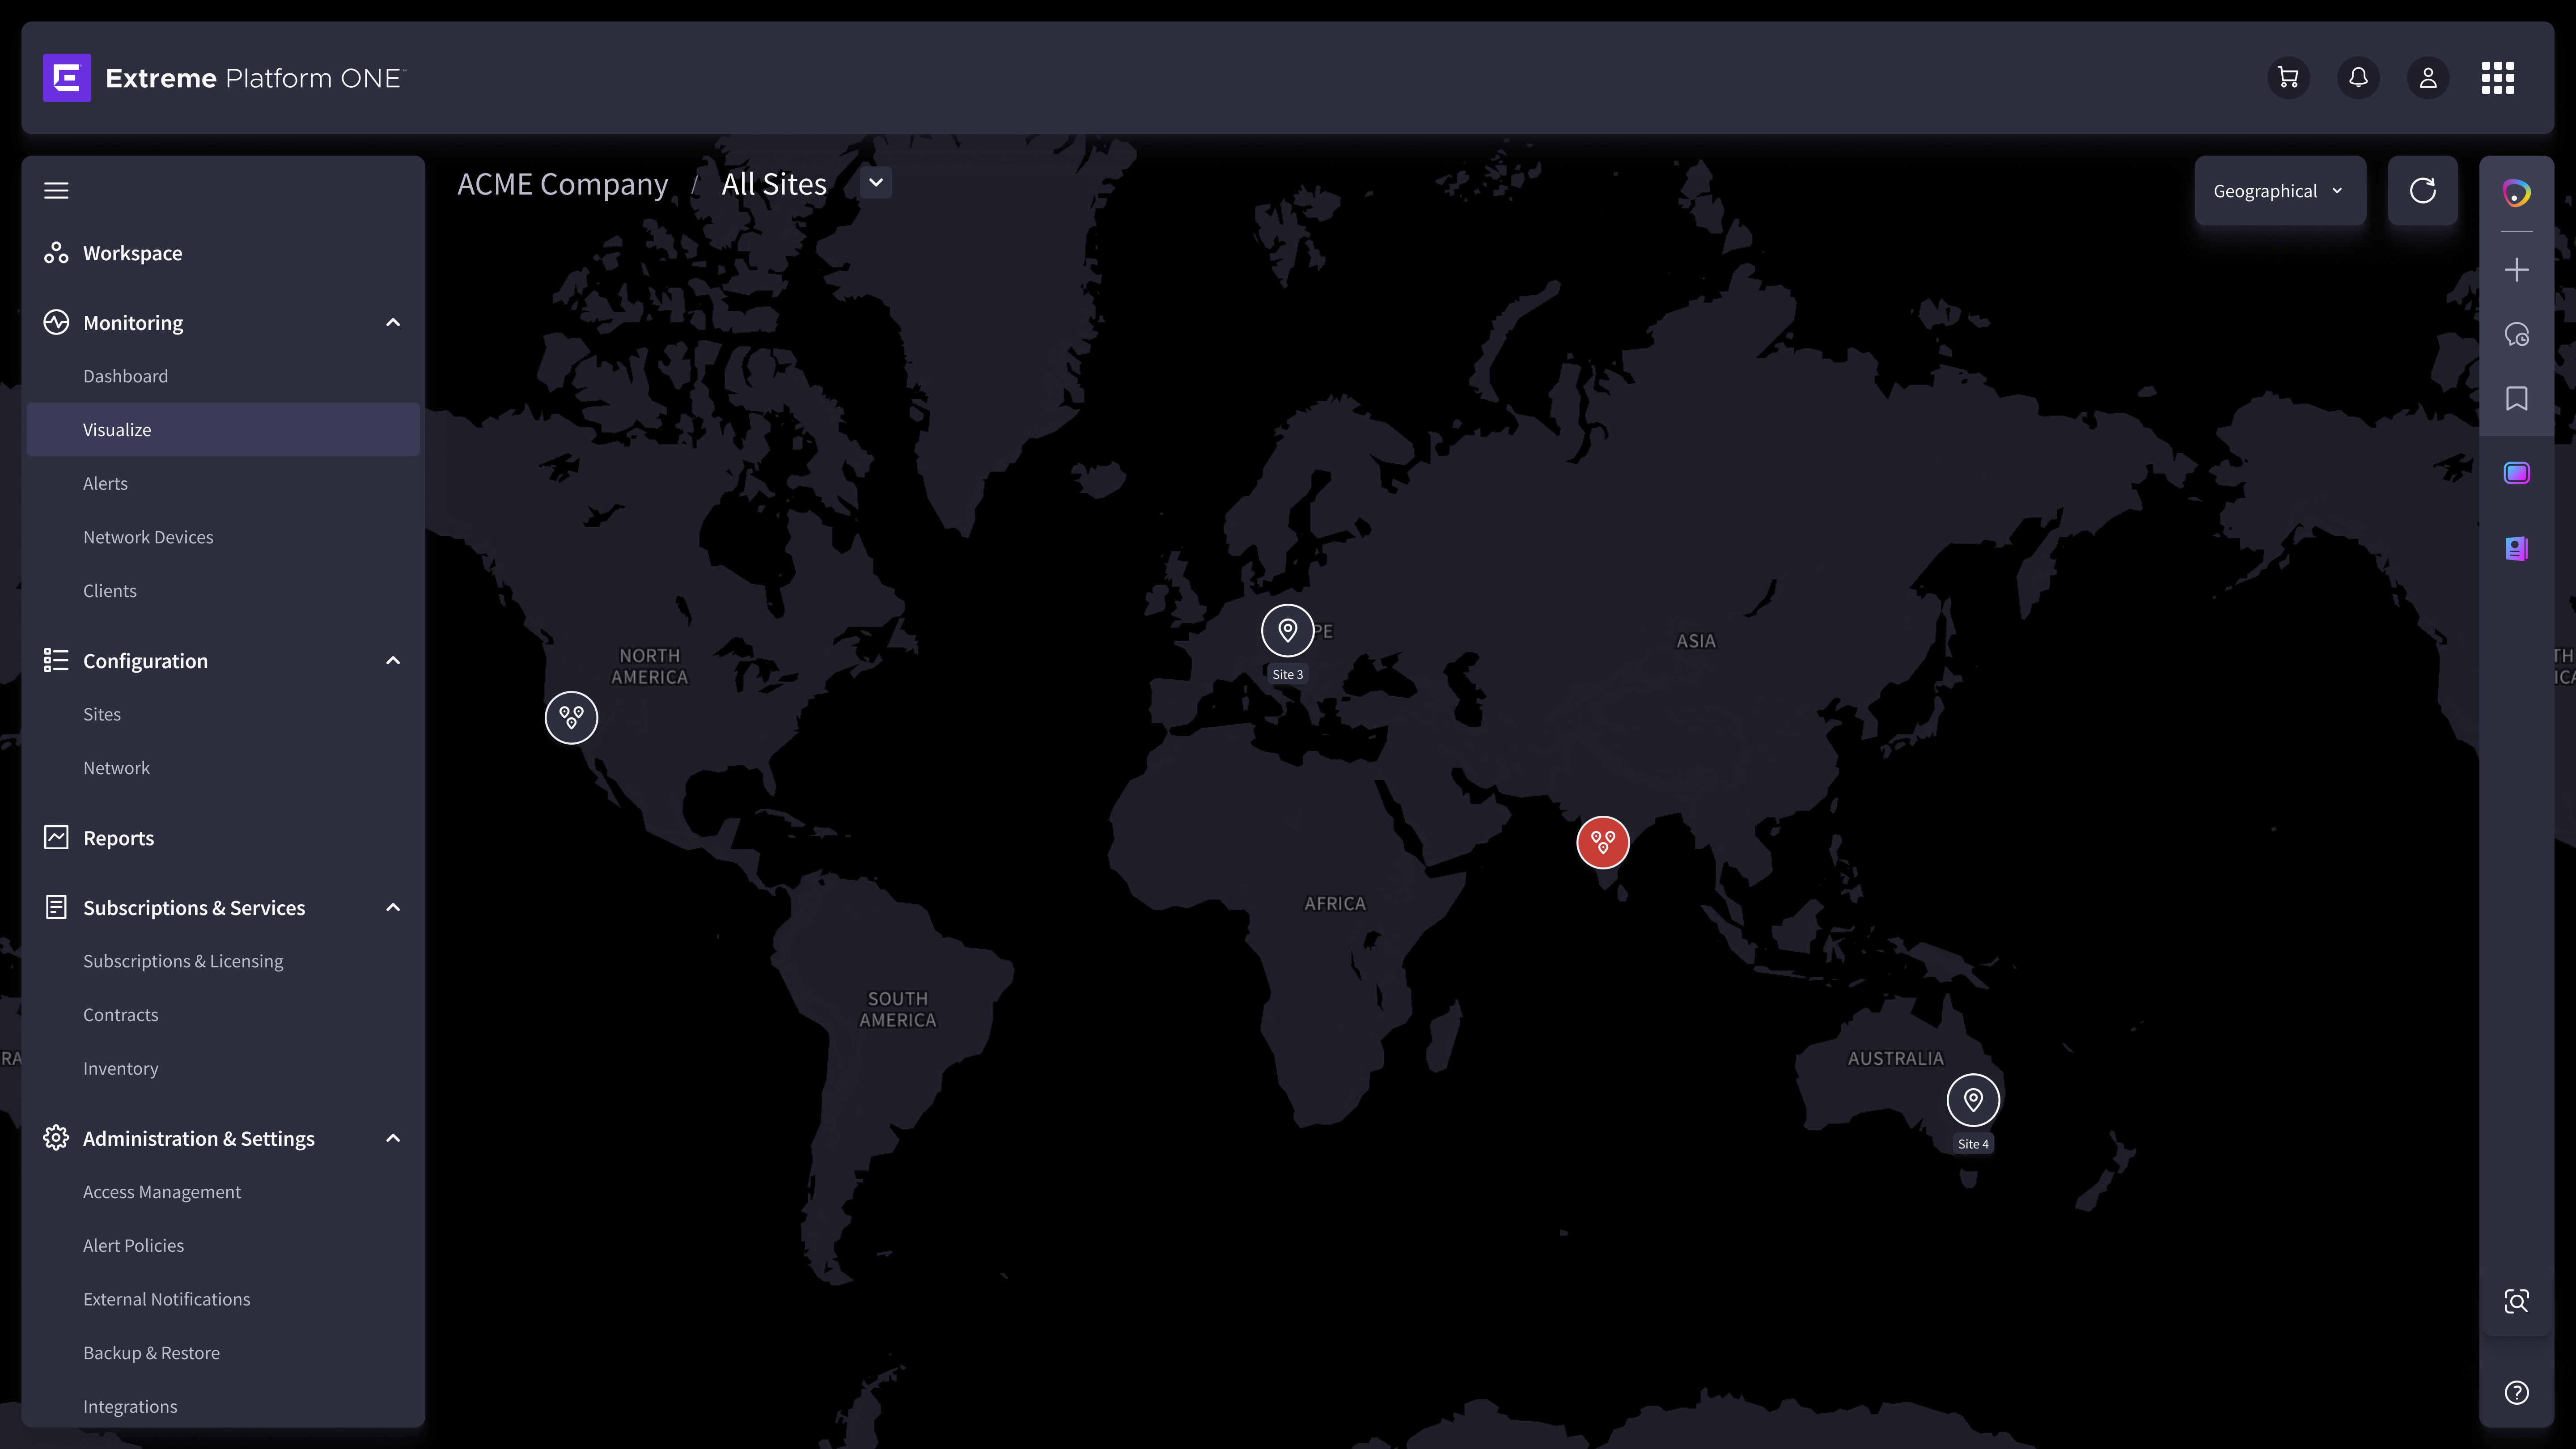Click the red site cluster in India
The height and width of the screenshot is (1449, 2576).
click(1602, 842)
